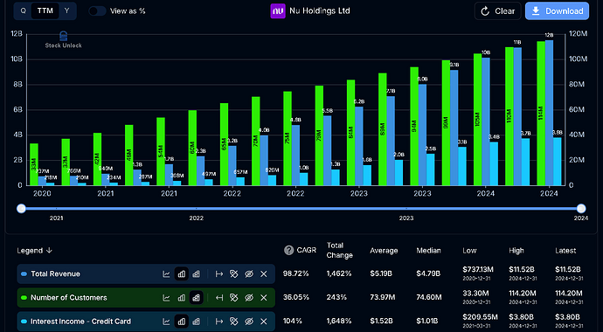Select stacked bar icon for Total Revenue
Image resolution: width=603 pixels, height=332 pixels.
(x=196, y=274)
